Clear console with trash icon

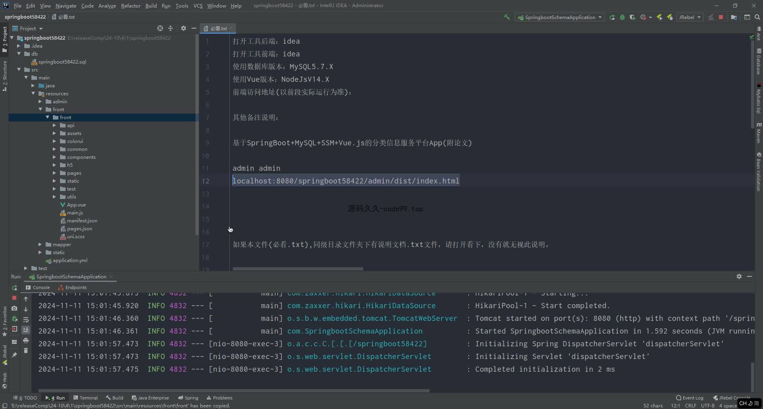(x=26, y=351)
